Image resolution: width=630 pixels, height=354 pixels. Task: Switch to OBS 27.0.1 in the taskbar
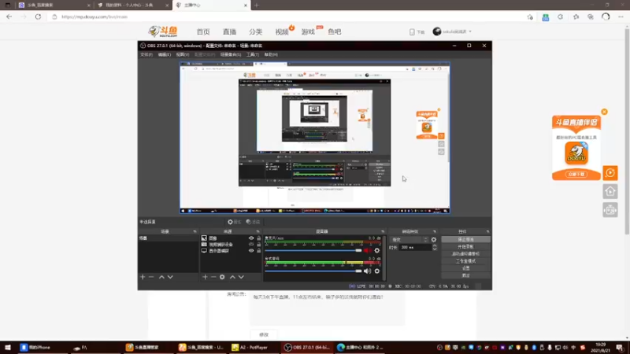coord(307,347)
